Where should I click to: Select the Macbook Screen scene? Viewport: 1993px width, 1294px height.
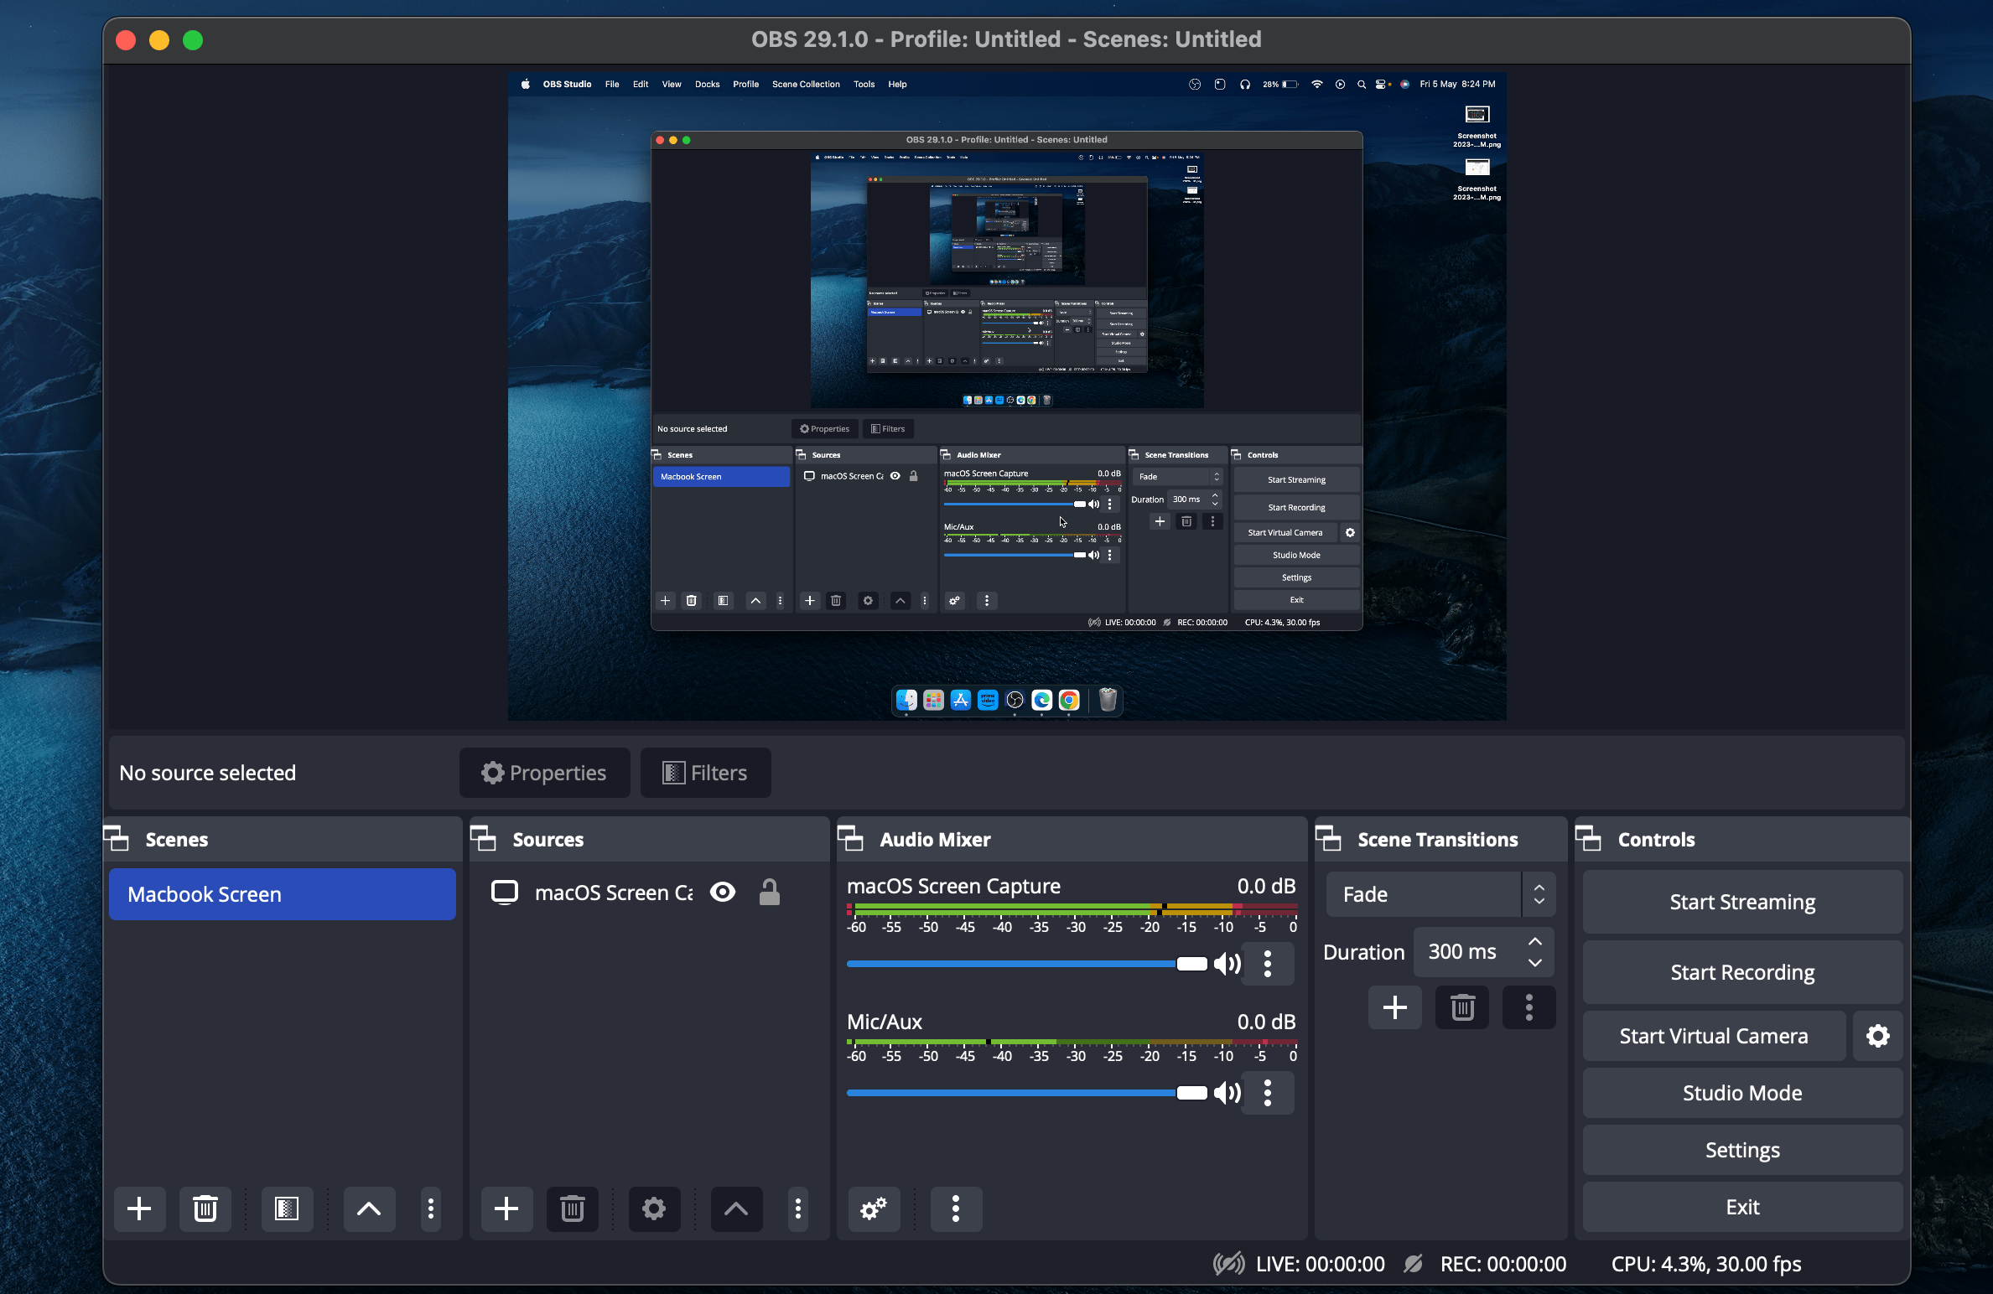tap(283, 894)
